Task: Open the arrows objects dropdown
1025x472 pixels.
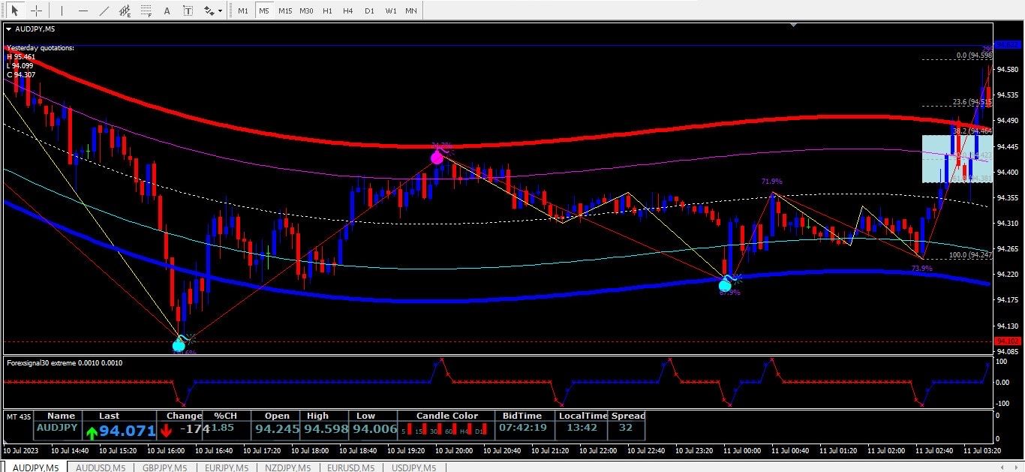Action: pos(213,11)
